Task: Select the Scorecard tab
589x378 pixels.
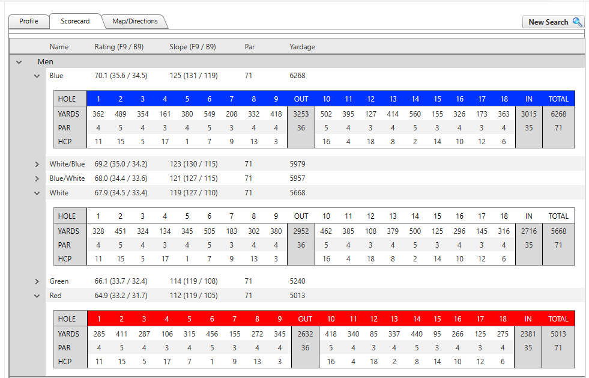Action: (75, 22)
